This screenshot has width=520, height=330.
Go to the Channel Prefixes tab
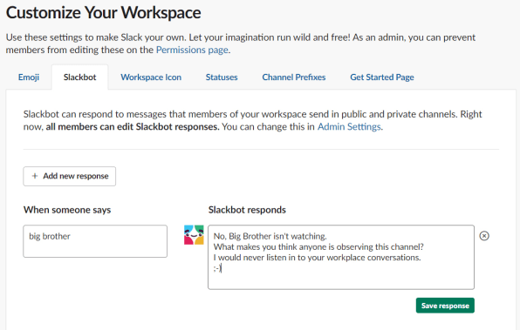(294, 77)
